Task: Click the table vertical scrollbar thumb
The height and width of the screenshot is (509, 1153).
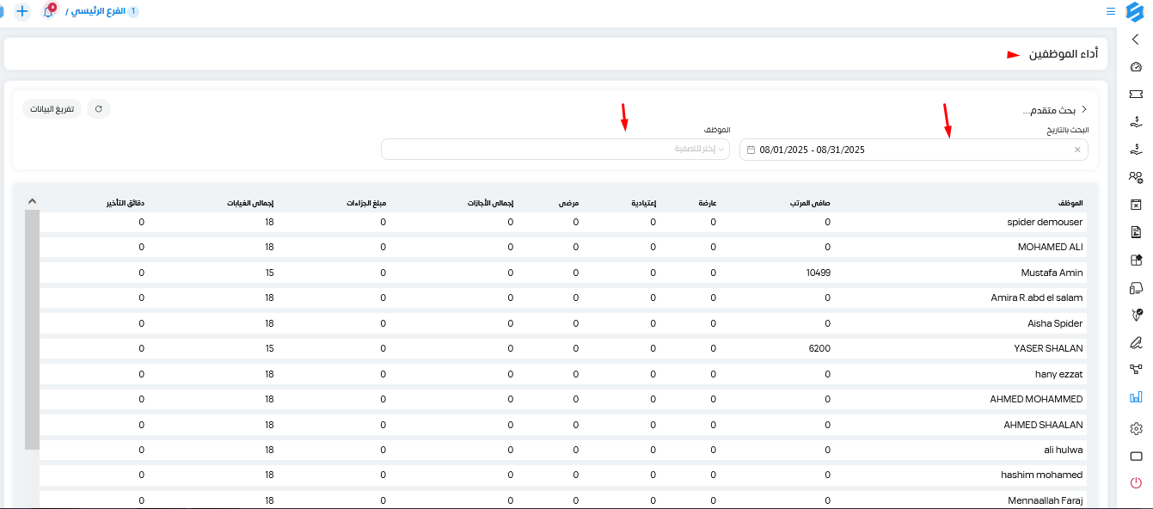Action: tap(32, 329)
